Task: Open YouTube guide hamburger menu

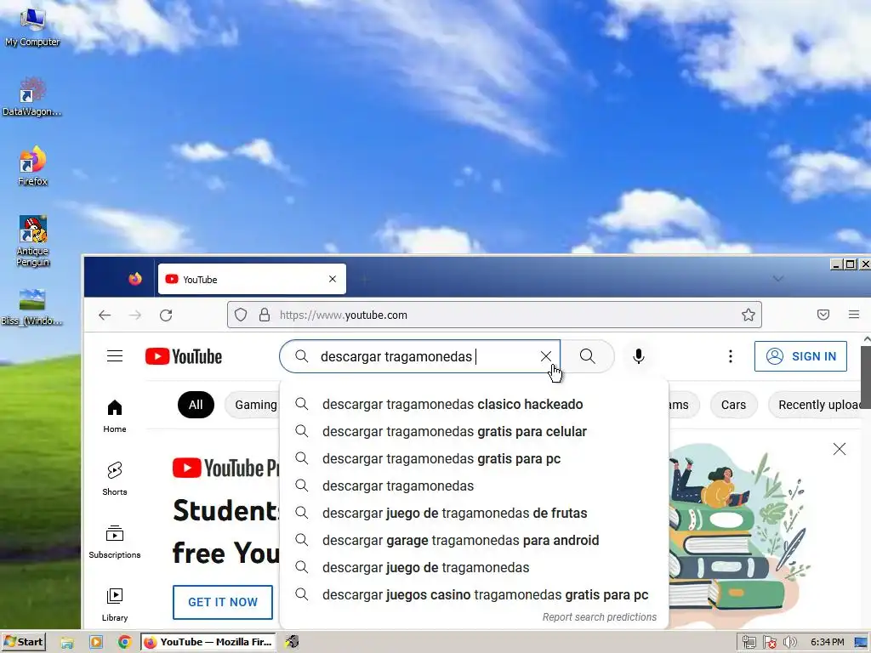Action: tap(115, 356)
